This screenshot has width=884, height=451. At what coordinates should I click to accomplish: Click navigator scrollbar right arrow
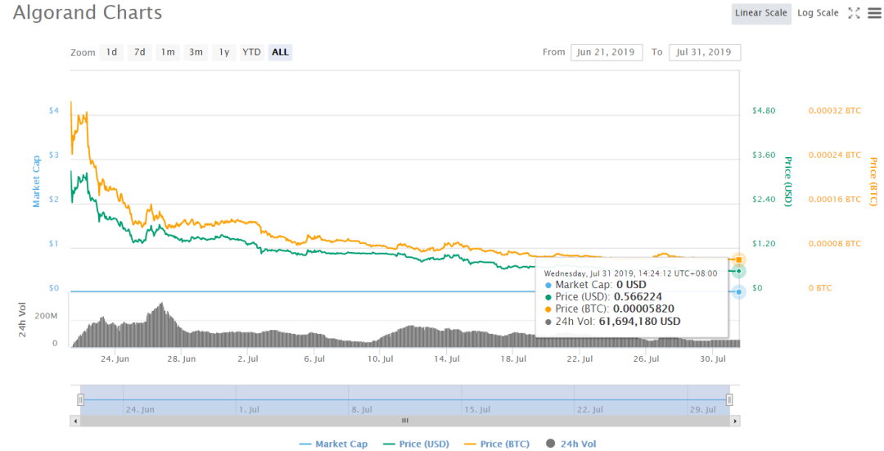734,421
